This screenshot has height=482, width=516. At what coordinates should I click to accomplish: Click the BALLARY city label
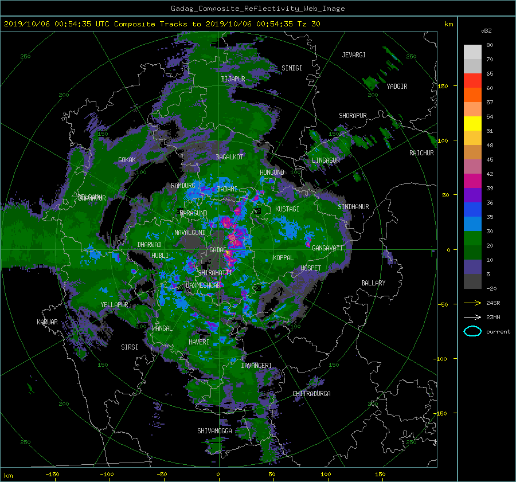click(x=373, y=283)
